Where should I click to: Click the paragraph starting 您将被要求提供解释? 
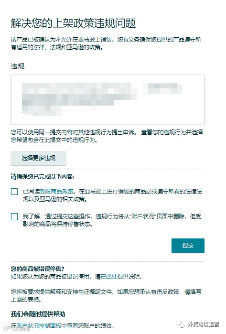tap(106, 296)
